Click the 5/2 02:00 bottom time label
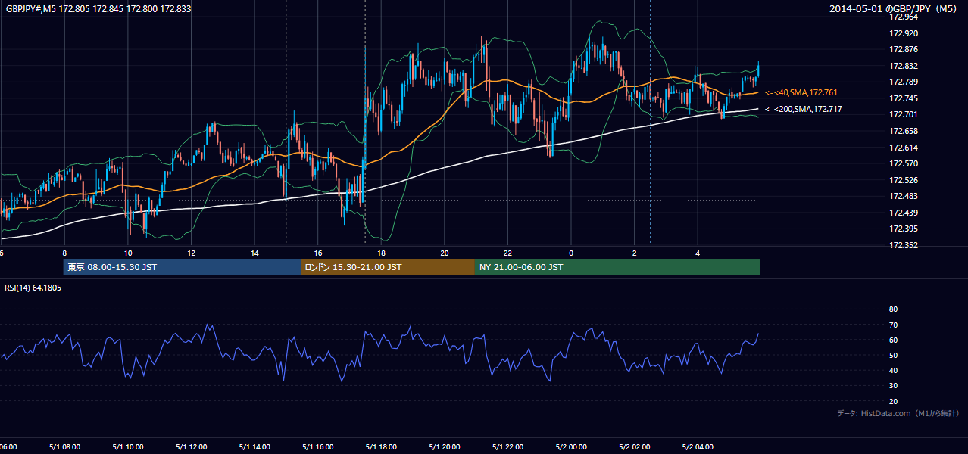968x454 pixels. coord(634,447)
